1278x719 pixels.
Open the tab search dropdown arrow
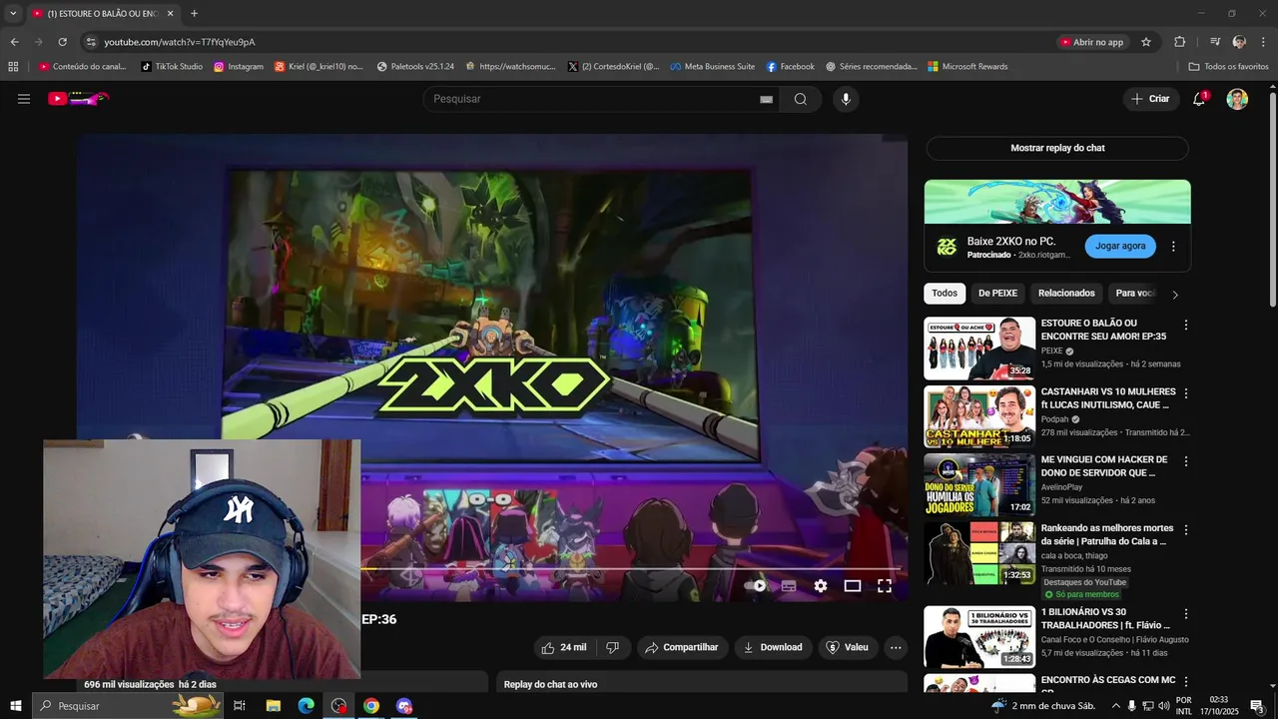point(13,14)
